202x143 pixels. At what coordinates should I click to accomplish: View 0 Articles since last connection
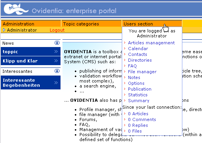[138, 114]
